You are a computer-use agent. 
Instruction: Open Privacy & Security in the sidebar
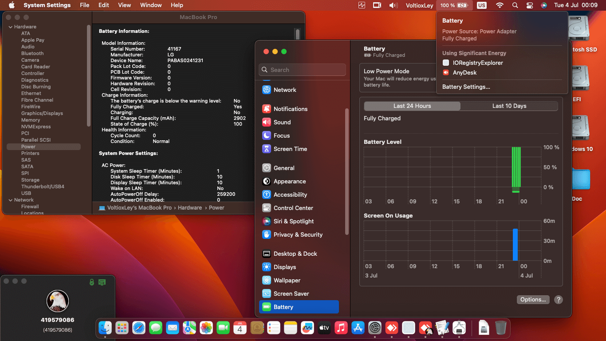point(299,234)
